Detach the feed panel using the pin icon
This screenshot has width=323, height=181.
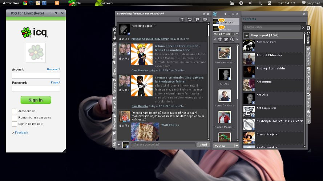tap(204, 14)
